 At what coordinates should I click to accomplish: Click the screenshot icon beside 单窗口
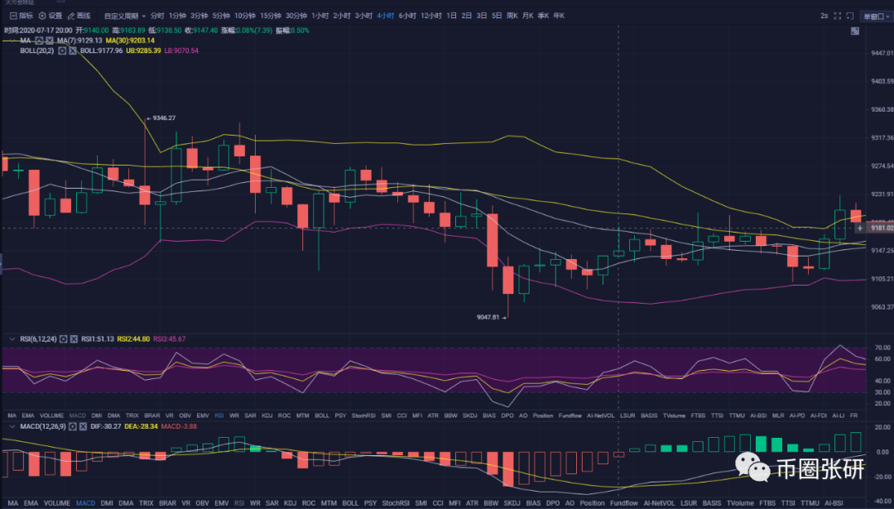[850, 16]
